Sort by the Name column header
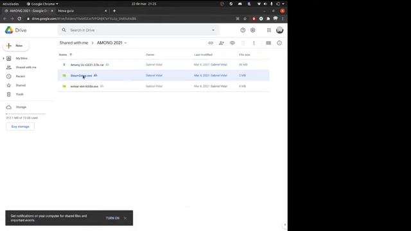The image size is (411, 231). pos(63,55)
